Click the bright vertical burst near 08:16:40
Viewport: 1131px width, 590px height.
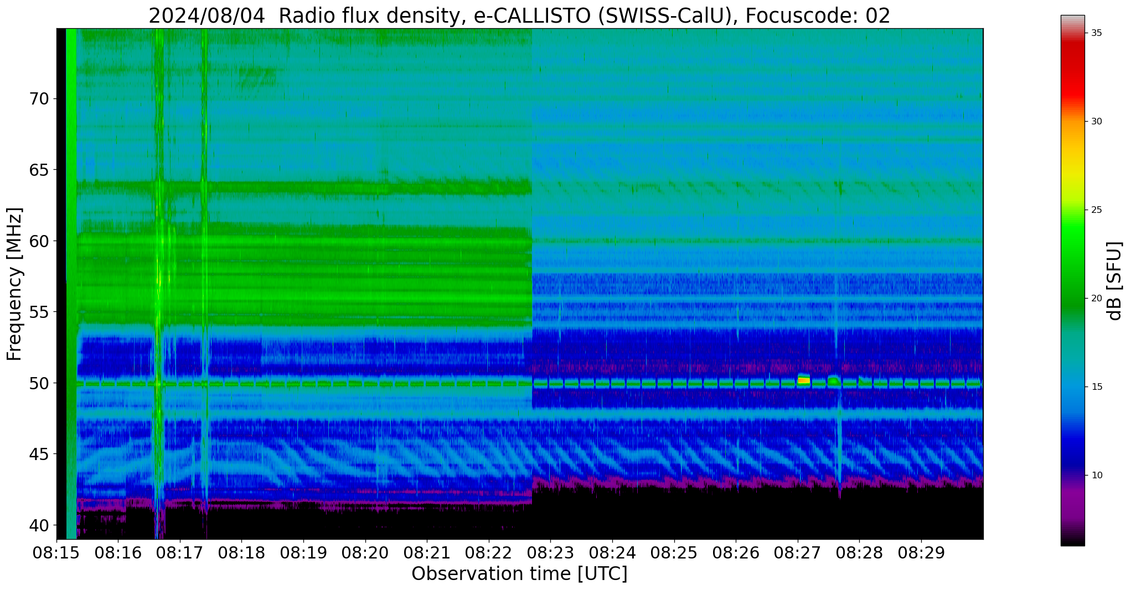[x=159, y=284]
